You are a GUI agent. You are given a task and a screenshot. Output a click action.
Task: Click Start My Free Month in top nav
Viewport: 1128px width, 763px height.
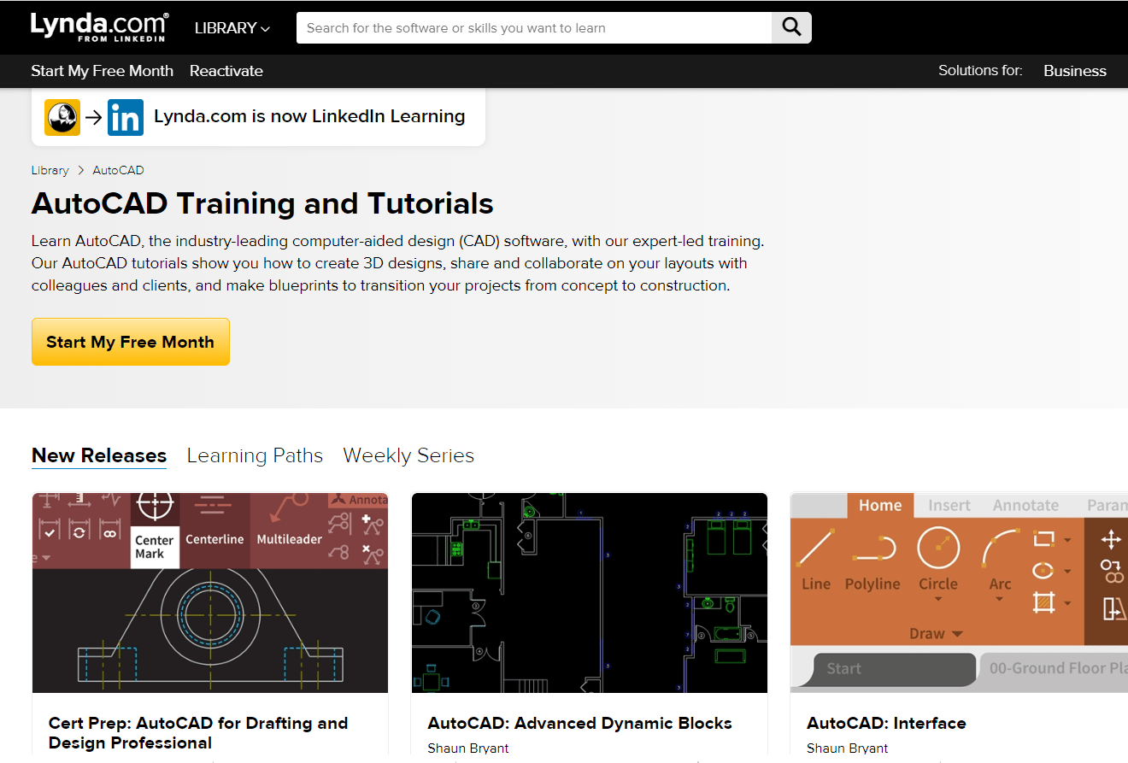pos(103,71)
